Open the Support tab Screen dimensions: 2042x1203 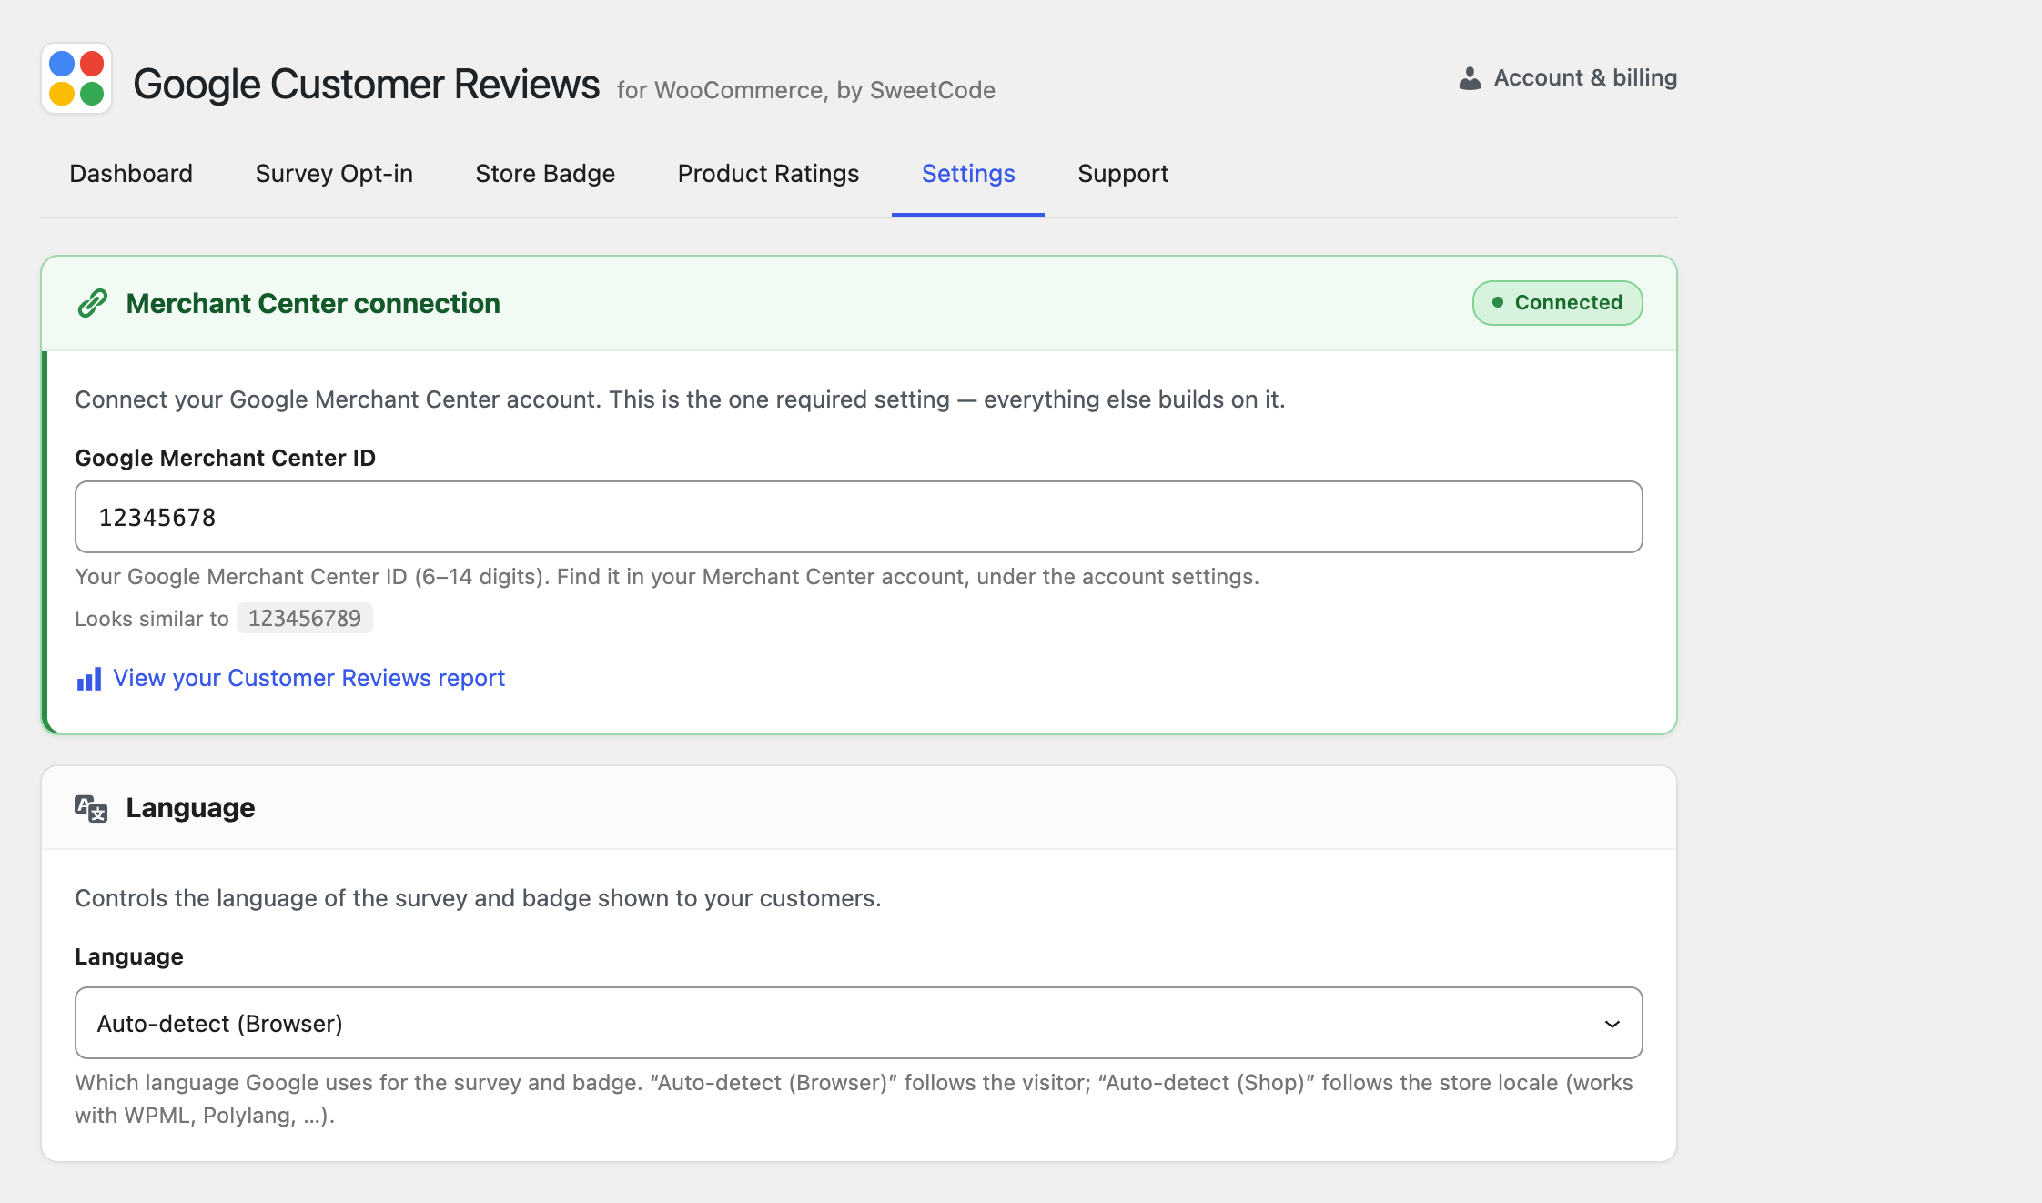click(1123, 174)
